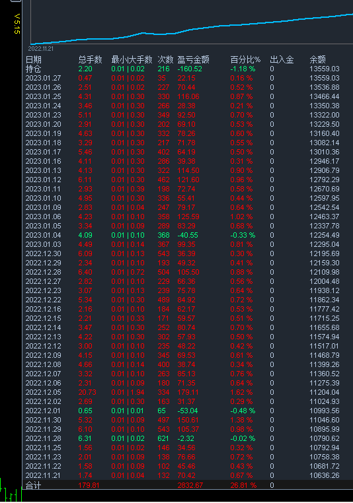Click the 次数 column header
The image size is (353, 503).
[165, 59]
